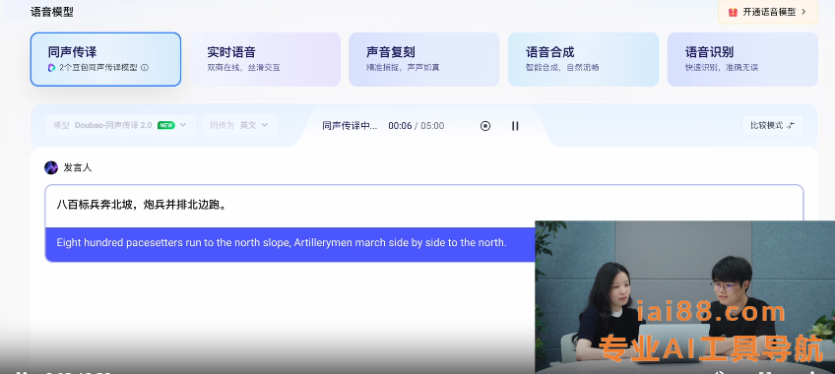The height and width of the screenshot is (374, 835).
Task: Click the 发言人 speaker avatar icon
Action: click(x=51, y=167)
